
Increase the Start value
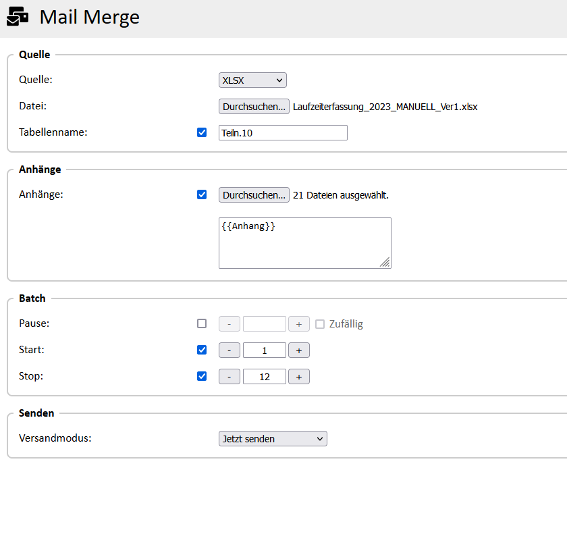pos(298,350)
